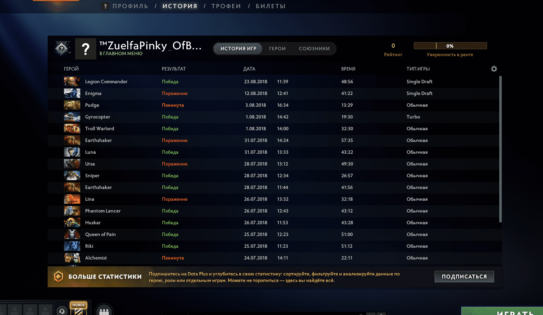Click the Pudge hero portrait
Image resolution: width=543 pixels, height=315 pixels.
[x=72, y=105]
